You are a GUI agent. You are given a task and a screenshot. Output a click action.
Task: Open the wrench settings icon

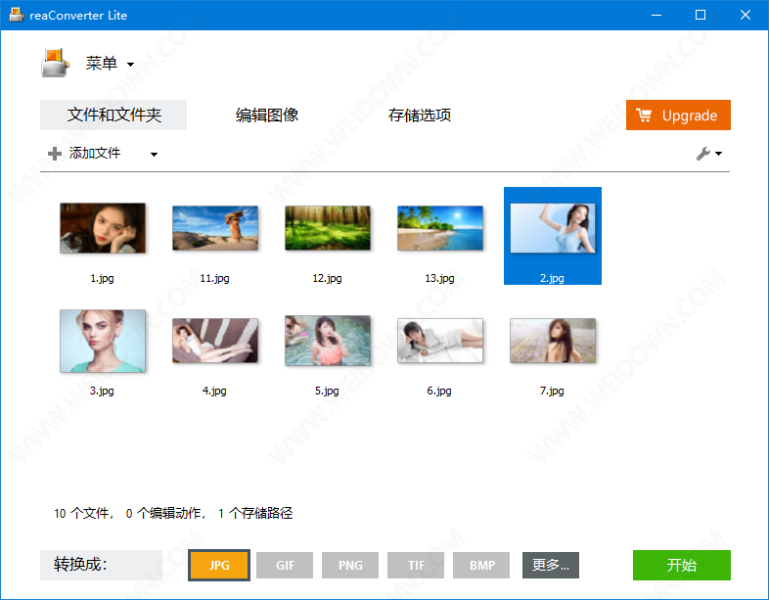click(x=703, y=154)
